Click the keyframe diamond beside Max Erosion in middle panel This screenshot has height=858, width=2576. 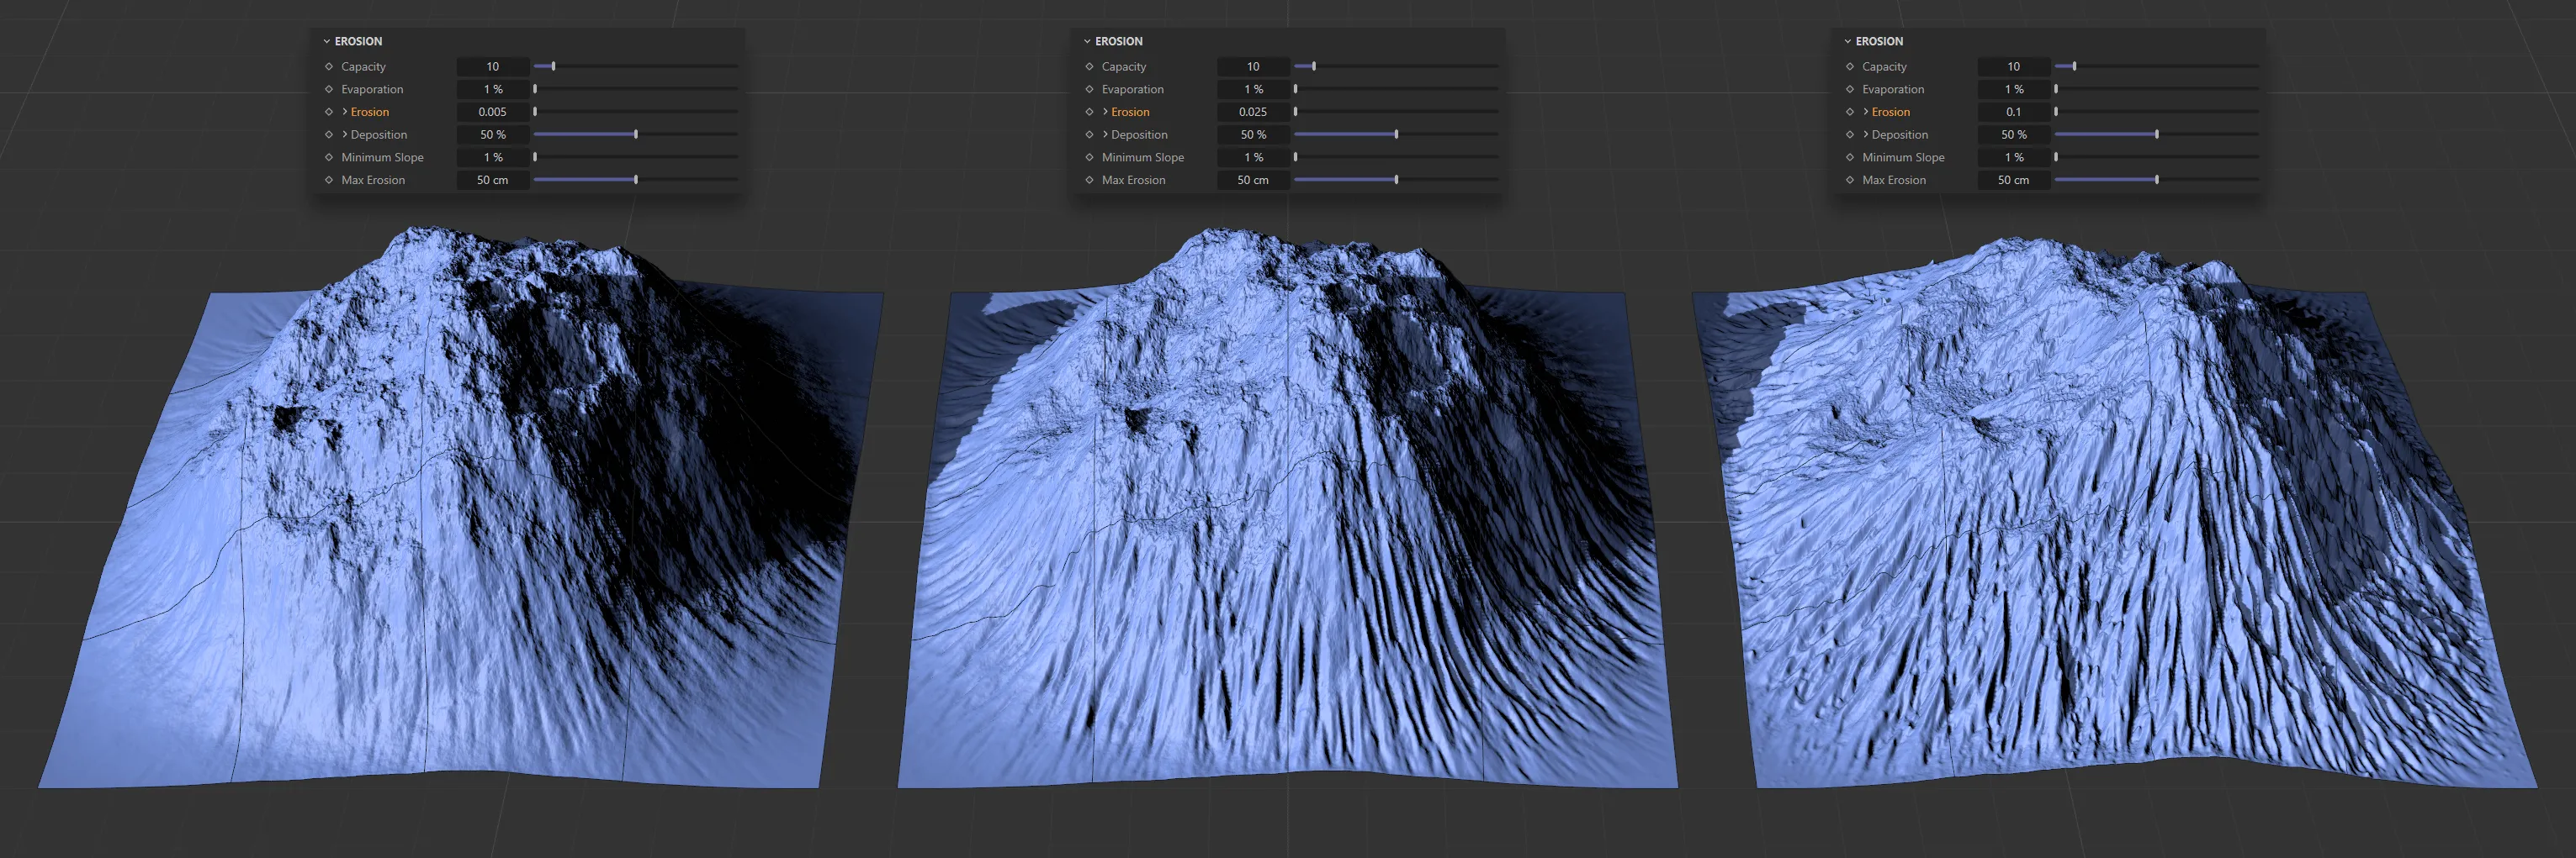[x=1089, y=180]
